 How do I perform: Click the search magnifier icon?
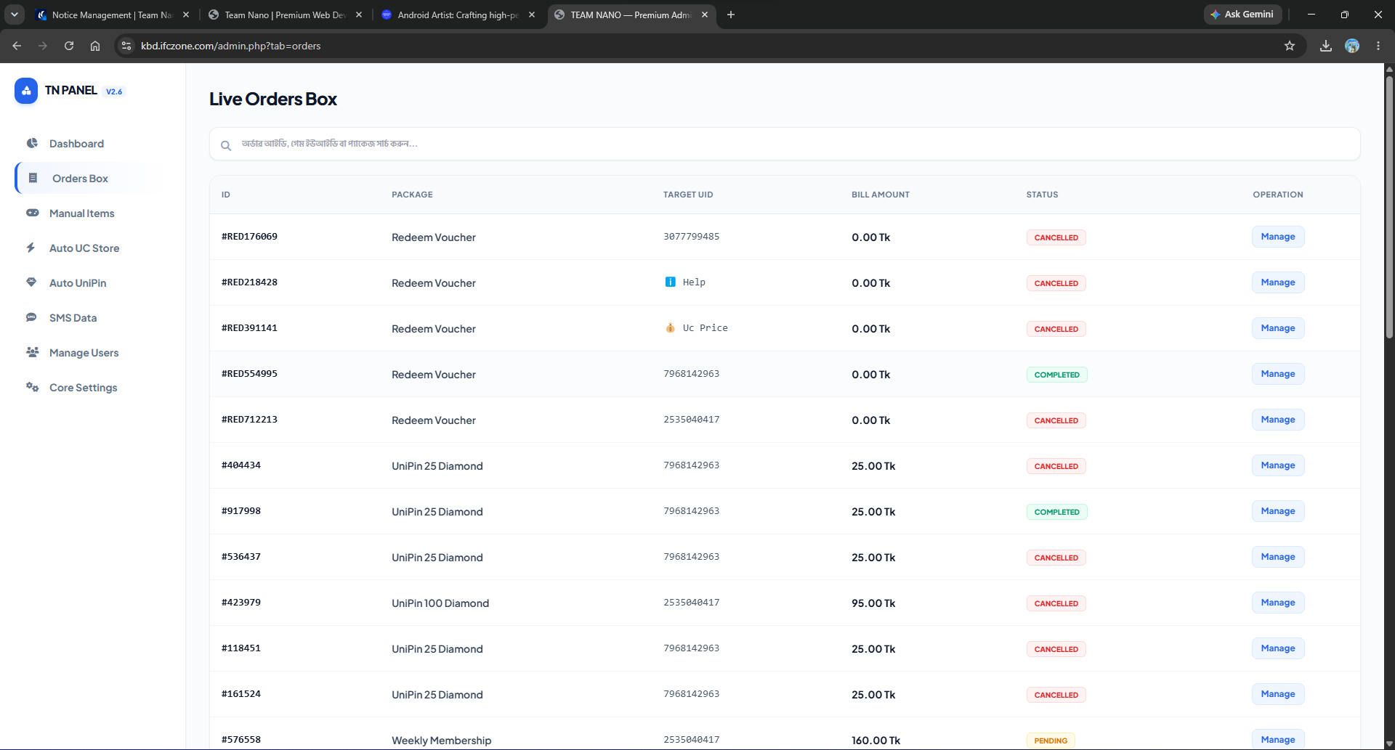point(226,145)
